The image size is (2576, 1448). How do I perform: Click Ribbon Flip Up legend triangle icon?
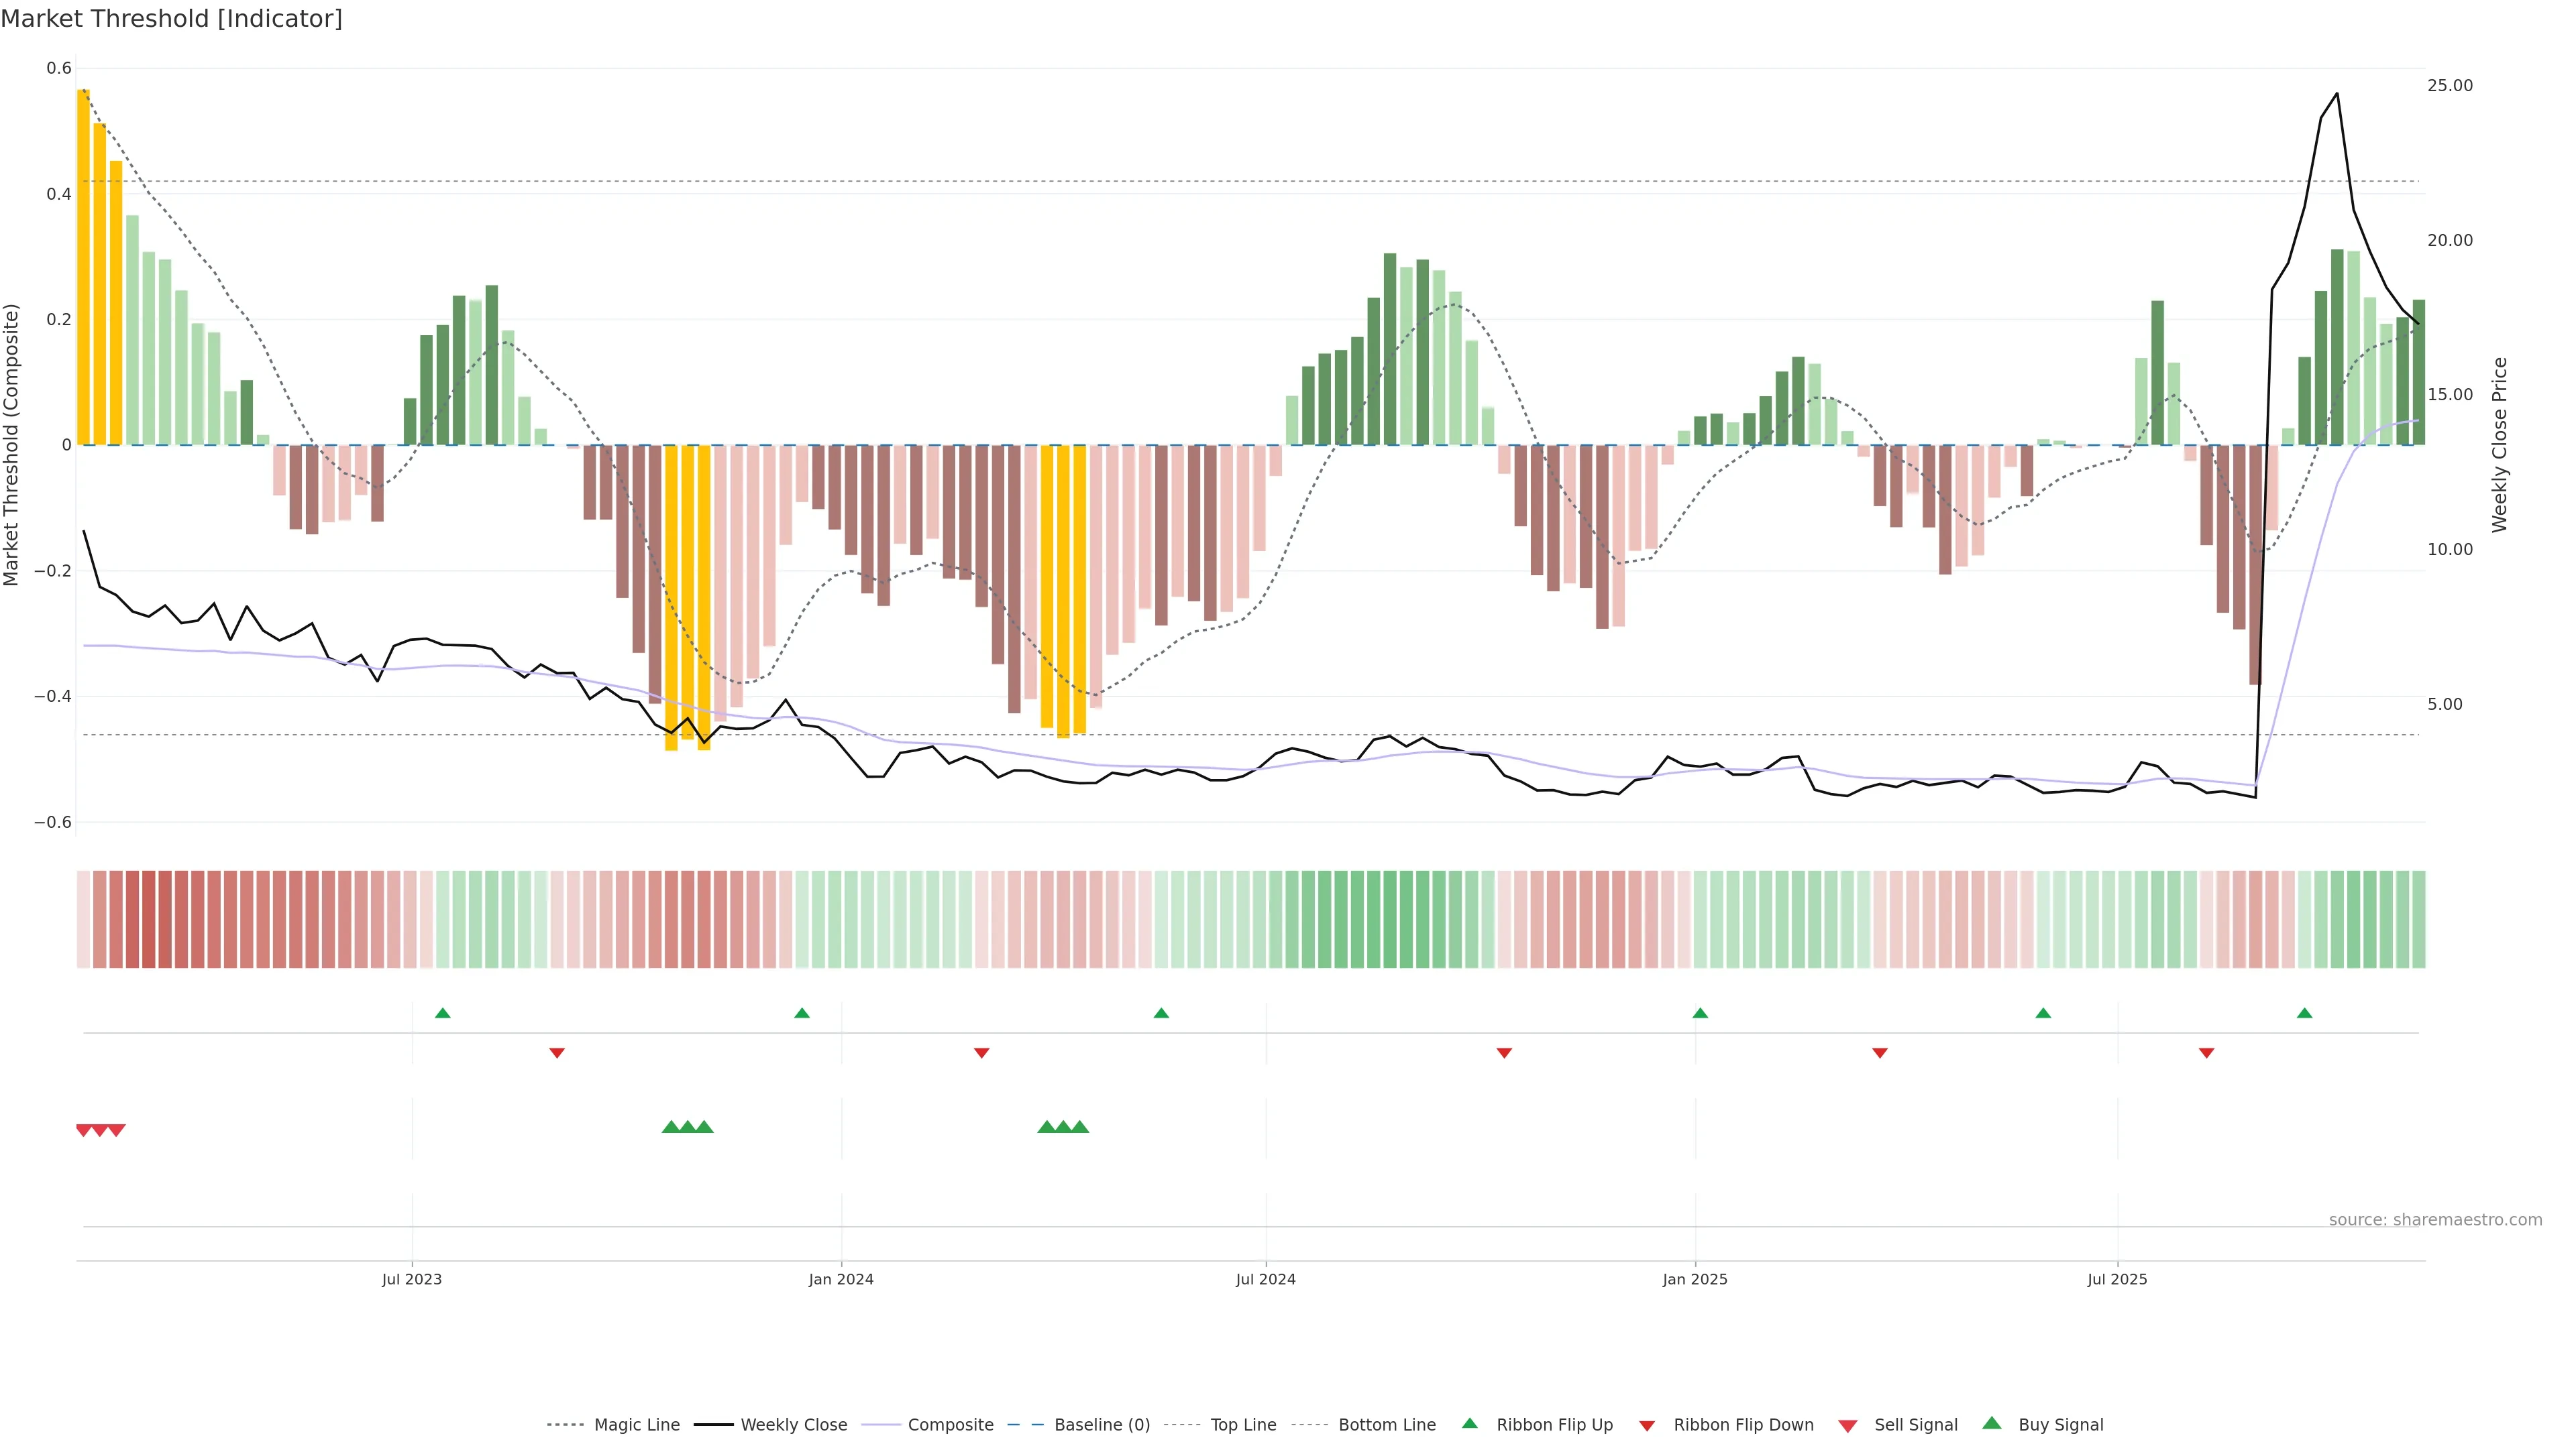pos(1469,1423)
